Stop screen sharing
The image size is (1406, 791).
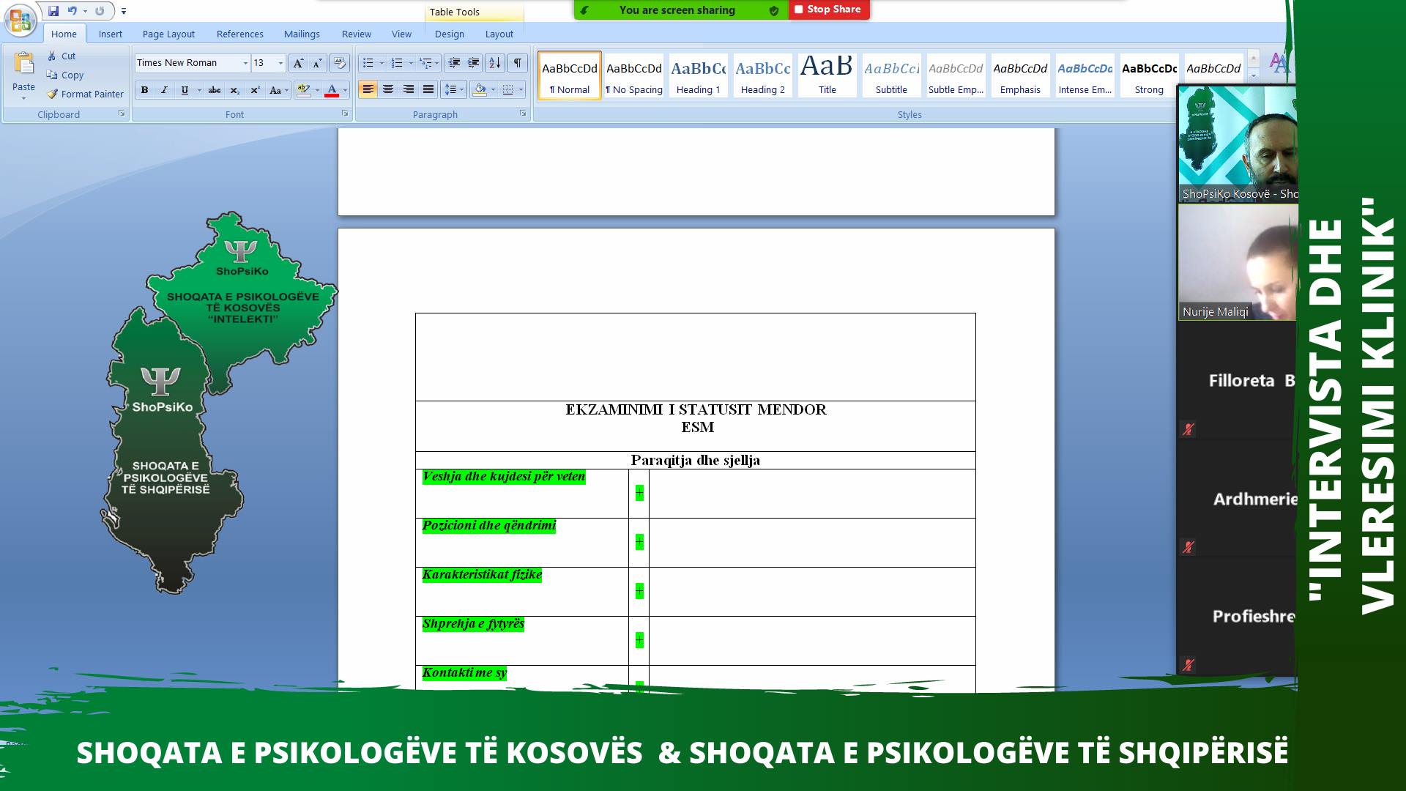[x=829, y=10]
